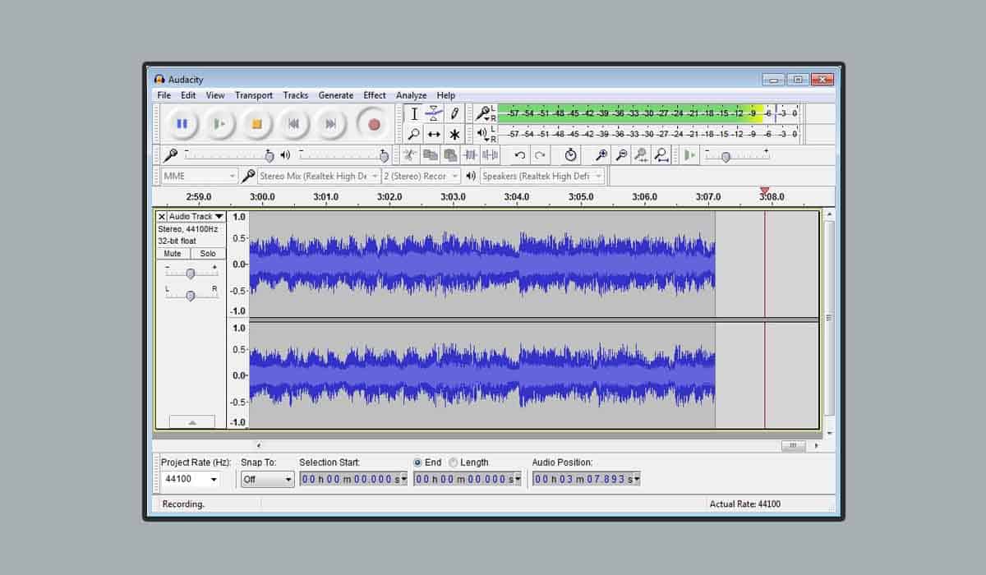Enable the asterisk Multi-Tool mode
The image size is (986, 575).
(x=454, y=134)
